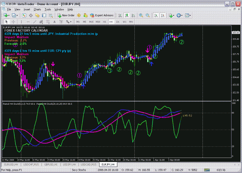Toggle chart auto scroll
Viewport: 242px width, 173px height.
point(156,15)
